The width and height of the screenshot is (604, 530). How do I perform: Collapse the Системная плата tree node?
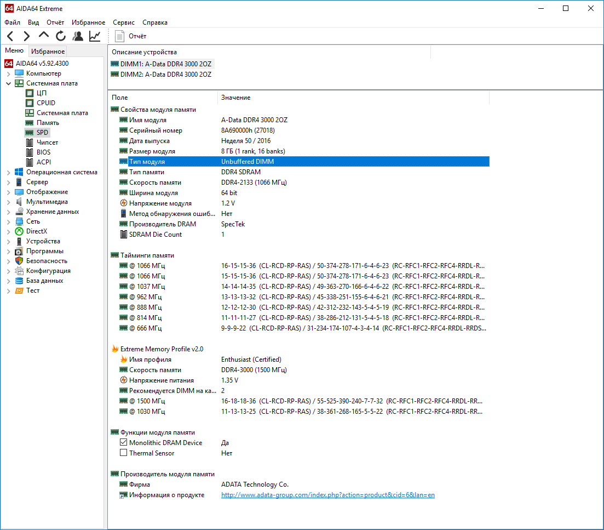(x=8, y=83)
